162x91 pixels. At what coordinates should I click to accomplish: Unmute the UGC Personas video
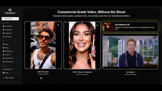58,25
